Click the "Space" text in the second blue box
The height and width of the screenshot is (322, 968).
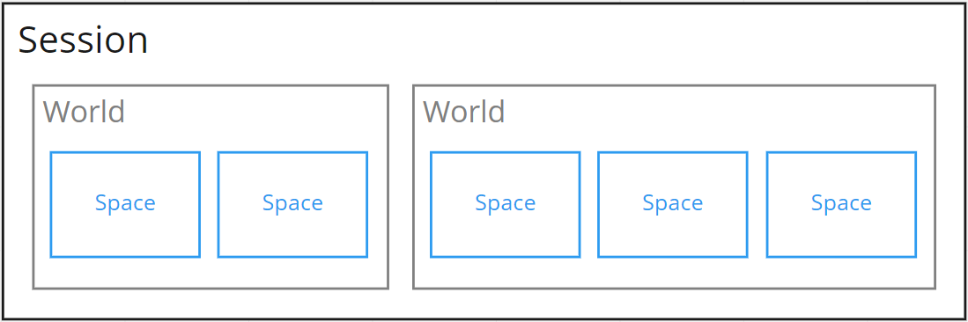[292, 203]
